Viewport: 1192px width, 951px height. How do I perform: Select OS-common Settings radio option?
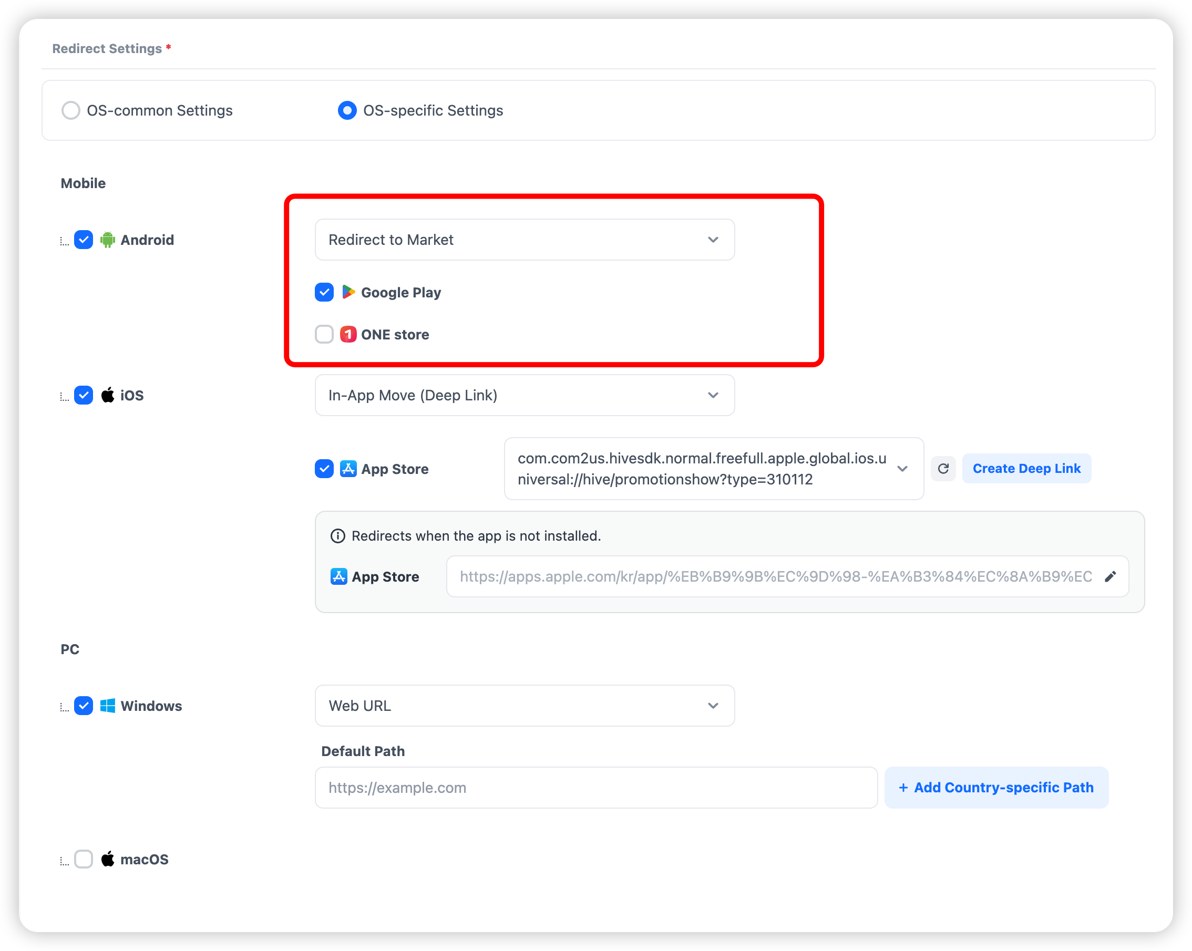pyautogui.click(x=71, y=110)
